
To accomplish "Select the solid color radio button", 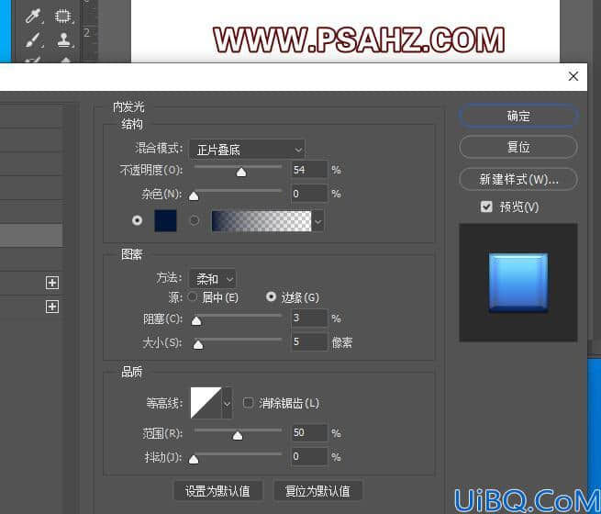I will 137,220.
